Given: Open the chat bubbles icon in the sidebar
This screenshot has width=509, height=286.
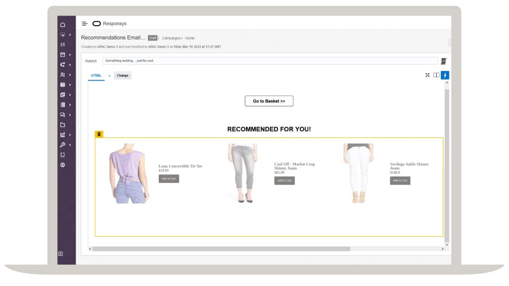Looking at the screenshot, I should 62,115.
